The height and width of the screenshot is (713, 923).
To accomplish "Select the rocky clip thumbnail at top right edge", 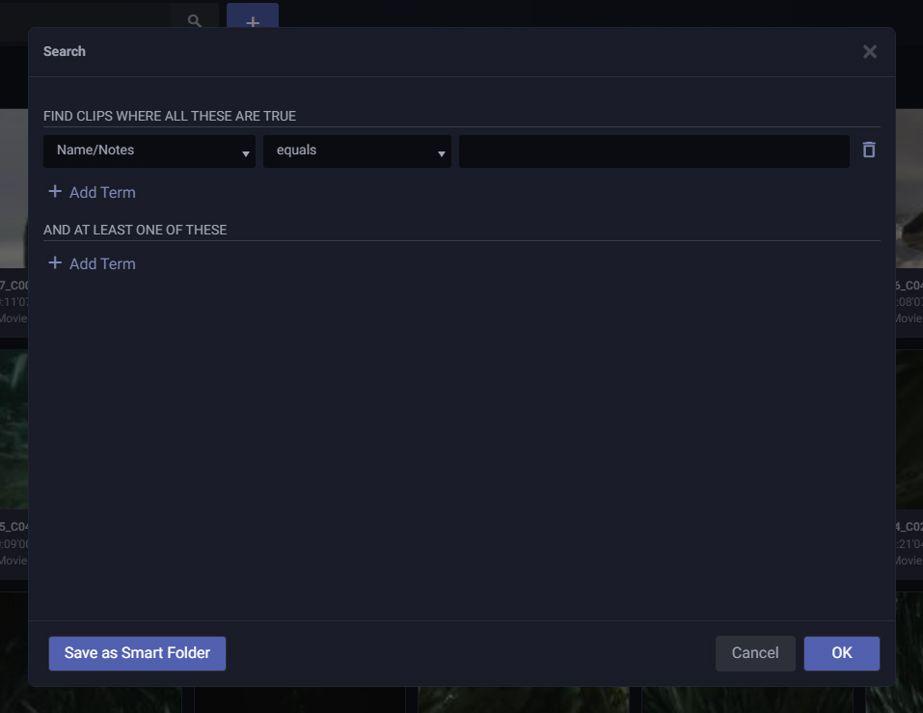I will pyautogui.click(x=909, y=188).
